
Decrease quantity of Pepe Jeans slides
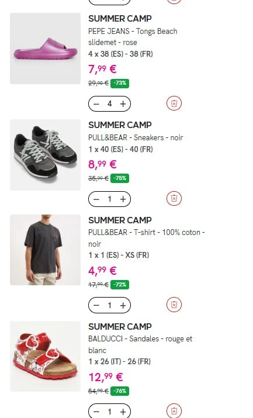96,104
